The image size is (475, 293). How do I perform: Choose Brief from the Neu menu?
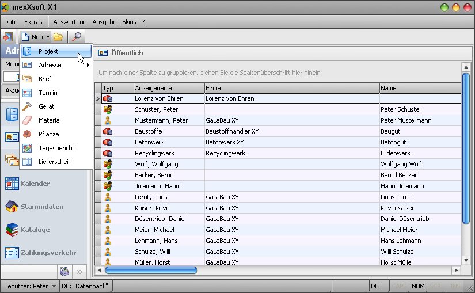56,79
